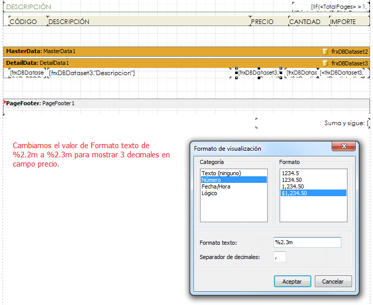Screen dimensions: 373x305
Task: Click the Separador de decimales field
Action: [x=280, y=256]
